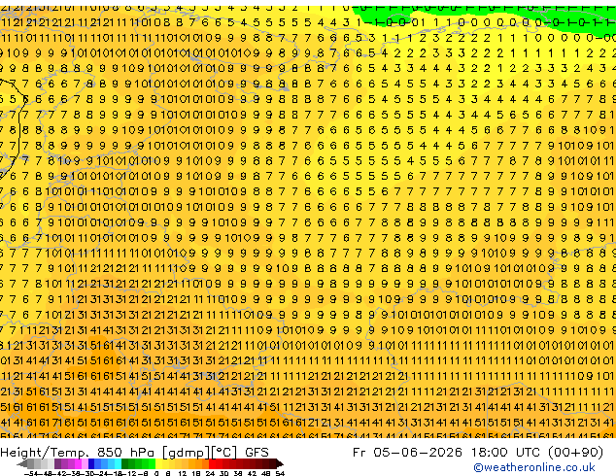Screen dimensions: 616x476
Task: Click the '(00+90)' forecast offset text
Action: 575,453
